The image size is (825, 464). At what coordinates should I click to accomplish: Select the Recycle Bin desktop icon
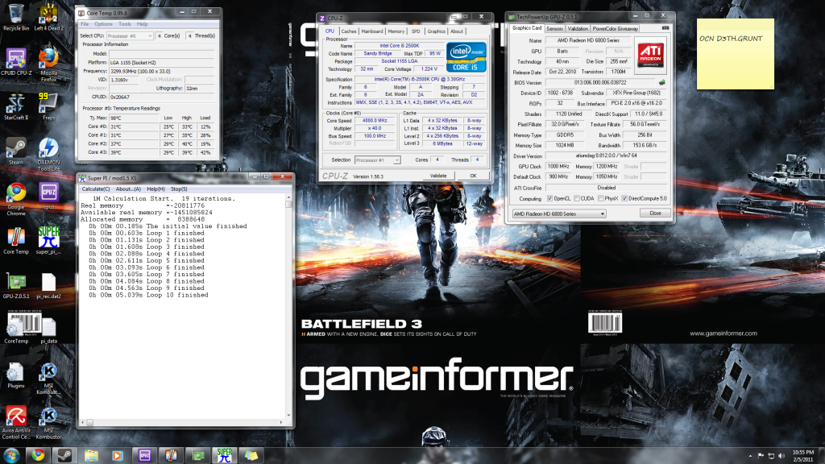coord(16,18)
